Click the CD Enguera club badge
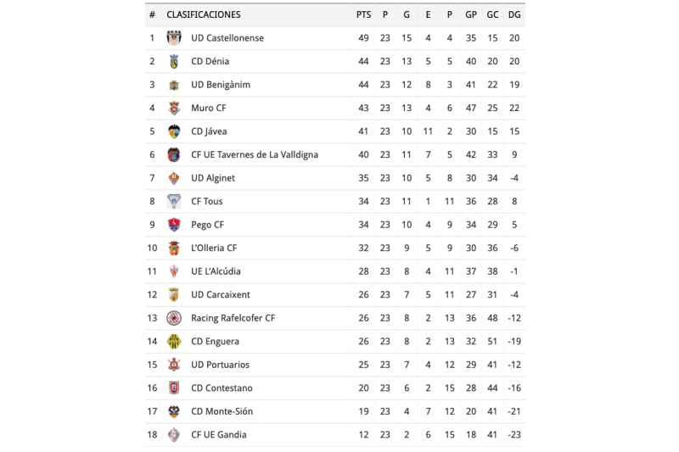 [x=174, y=341]
